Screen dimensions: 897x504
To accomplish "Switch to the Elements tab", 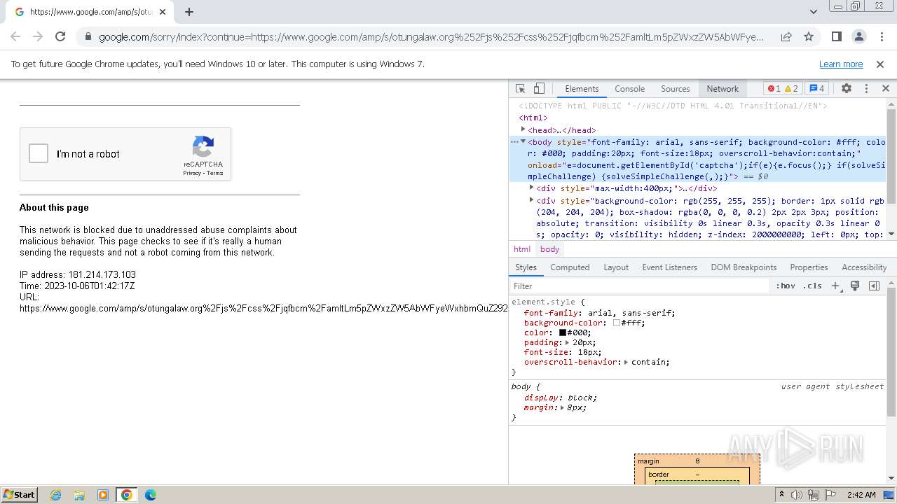I will click(582, 89).
